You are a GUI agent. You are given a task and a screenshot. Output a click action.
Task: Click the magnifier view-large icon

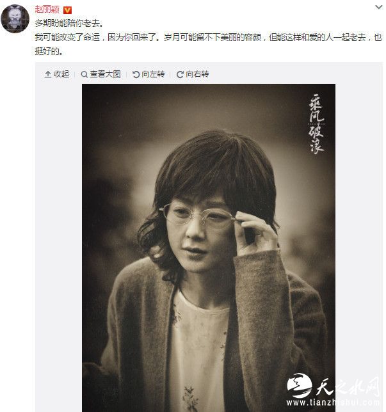pyautogui.click(x=84, y=75)
